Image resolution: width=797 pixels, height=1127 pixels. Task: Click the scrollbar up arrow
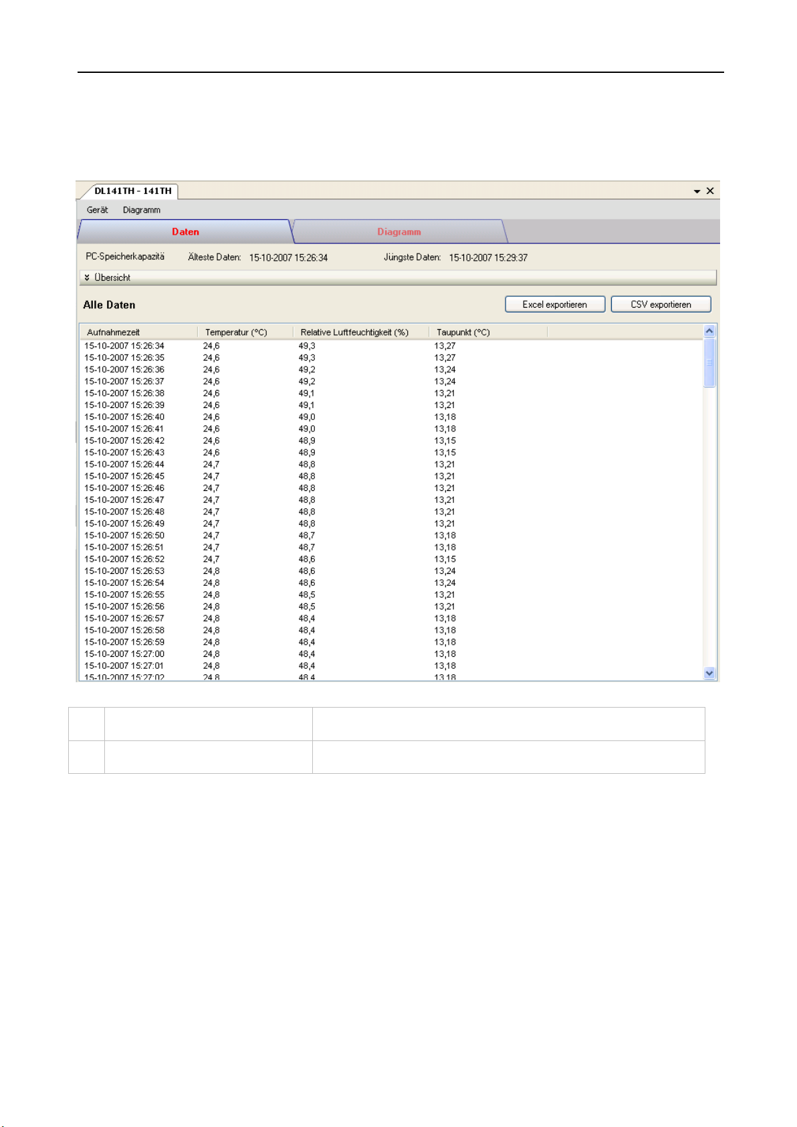click(x=709, y=331)
